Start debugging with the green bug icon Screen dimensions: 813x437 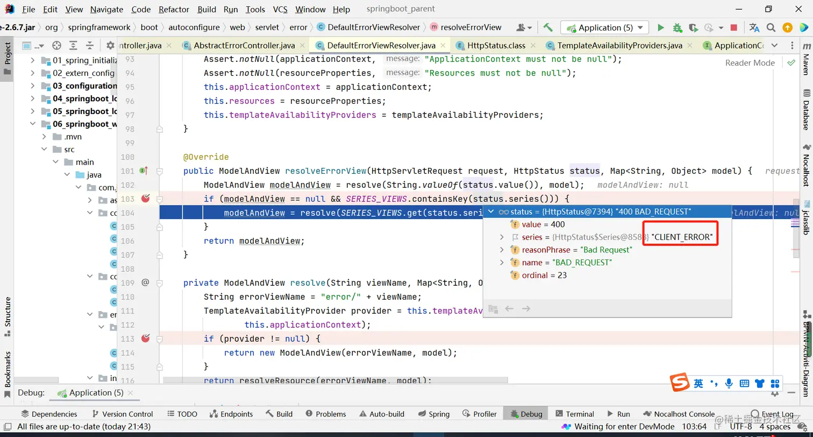(x=677, y=27)
